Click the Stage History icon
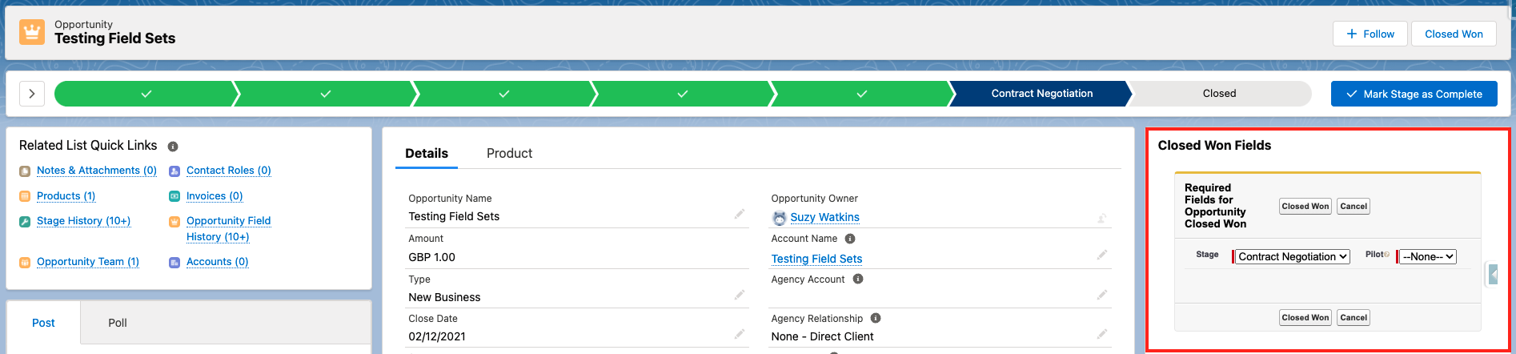 pyautogui.click(x=25, y=222)
